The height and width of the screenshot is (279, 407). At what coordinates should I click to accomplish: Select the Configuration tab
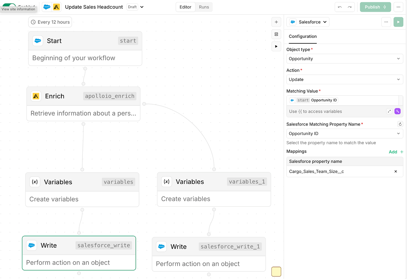coord(303,36)
